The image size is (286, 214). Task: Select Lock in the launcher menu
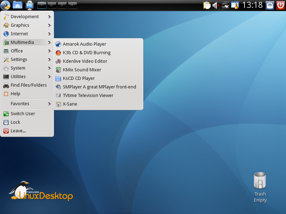pos(27,122)
